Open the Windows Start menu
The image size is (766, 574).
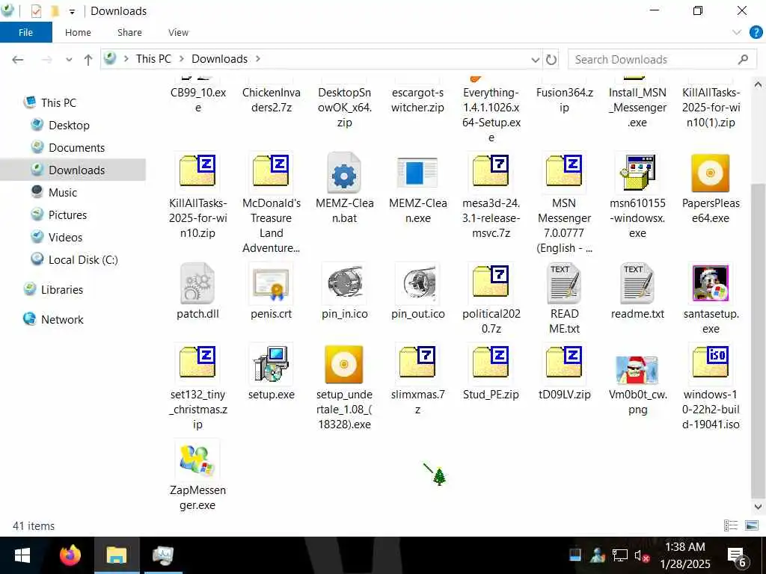click(22, 555)
